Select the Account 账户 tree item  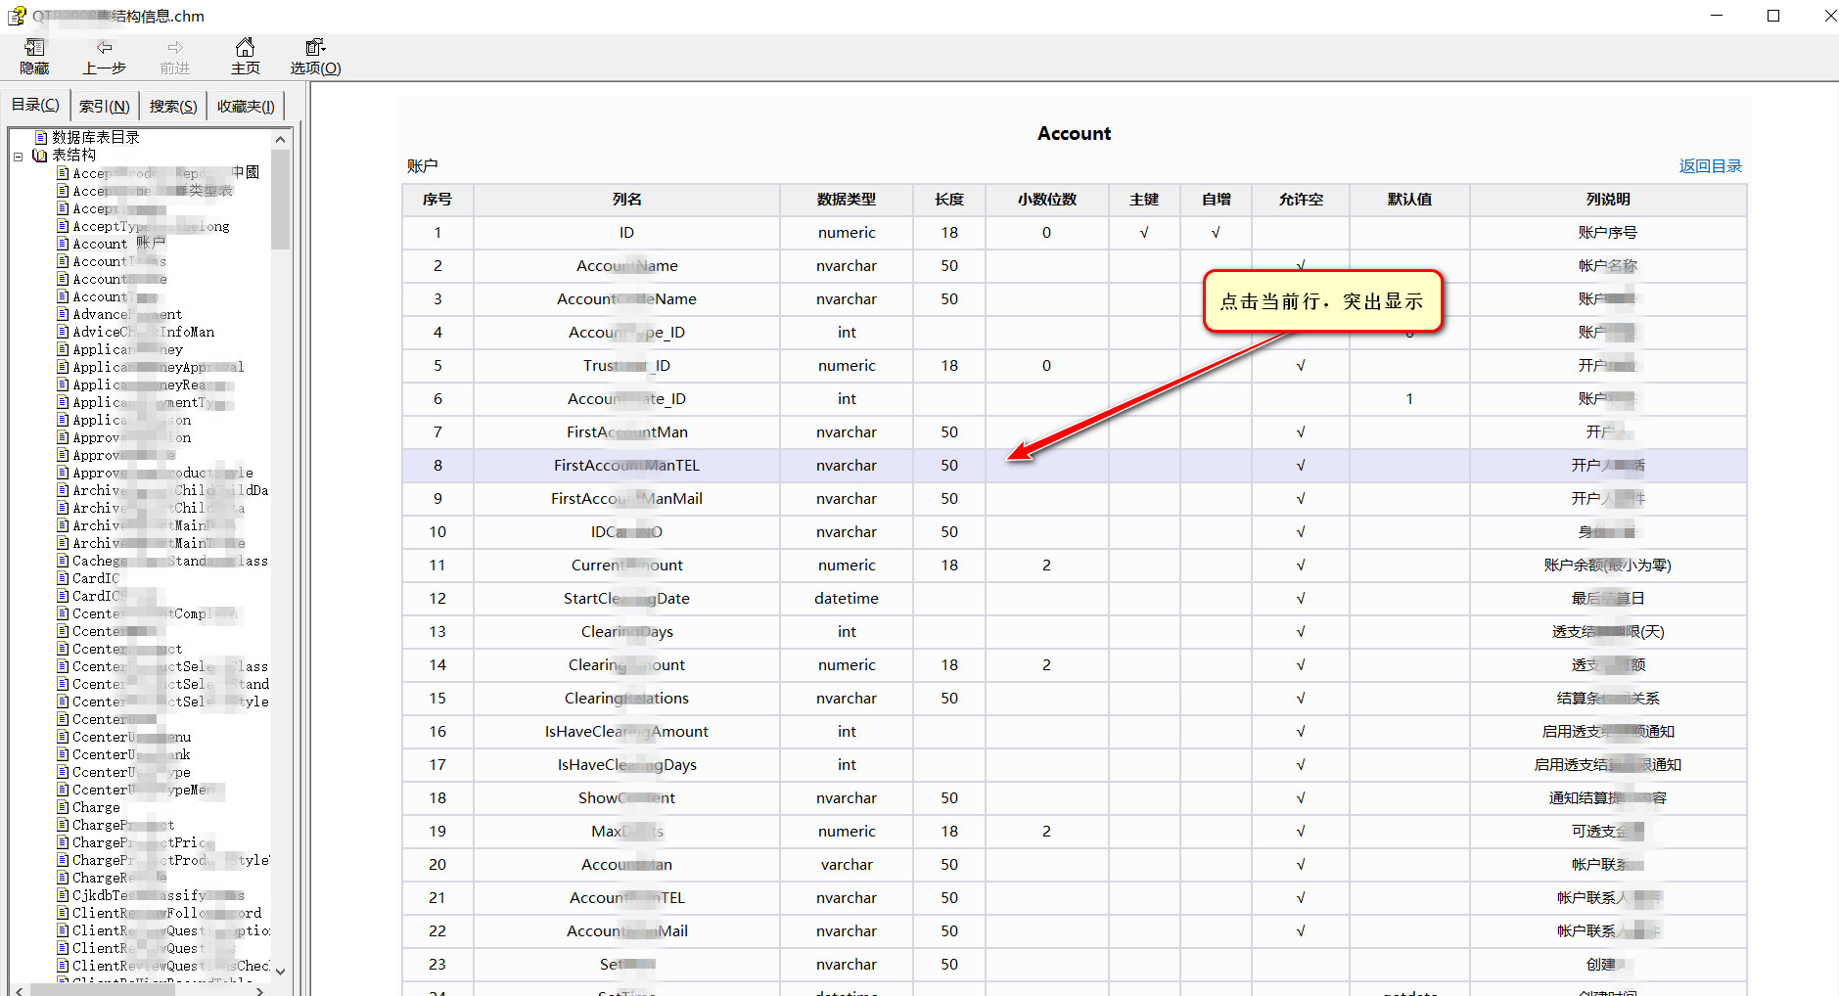(118, 244)
